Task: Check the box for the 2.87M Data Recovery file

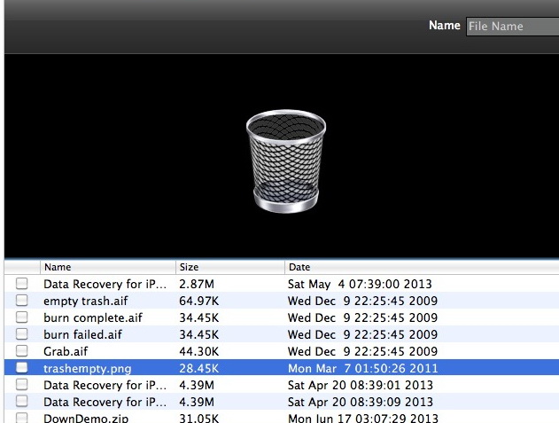Action: (22, 284)
